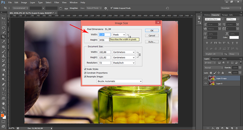Select the Eyedropper tool

pyautogui.click(x=3, y=41)
